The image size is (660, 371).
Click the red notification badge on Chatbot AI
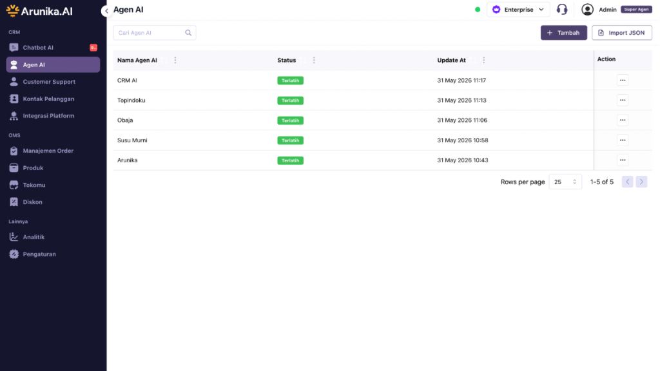click(93, 48)
